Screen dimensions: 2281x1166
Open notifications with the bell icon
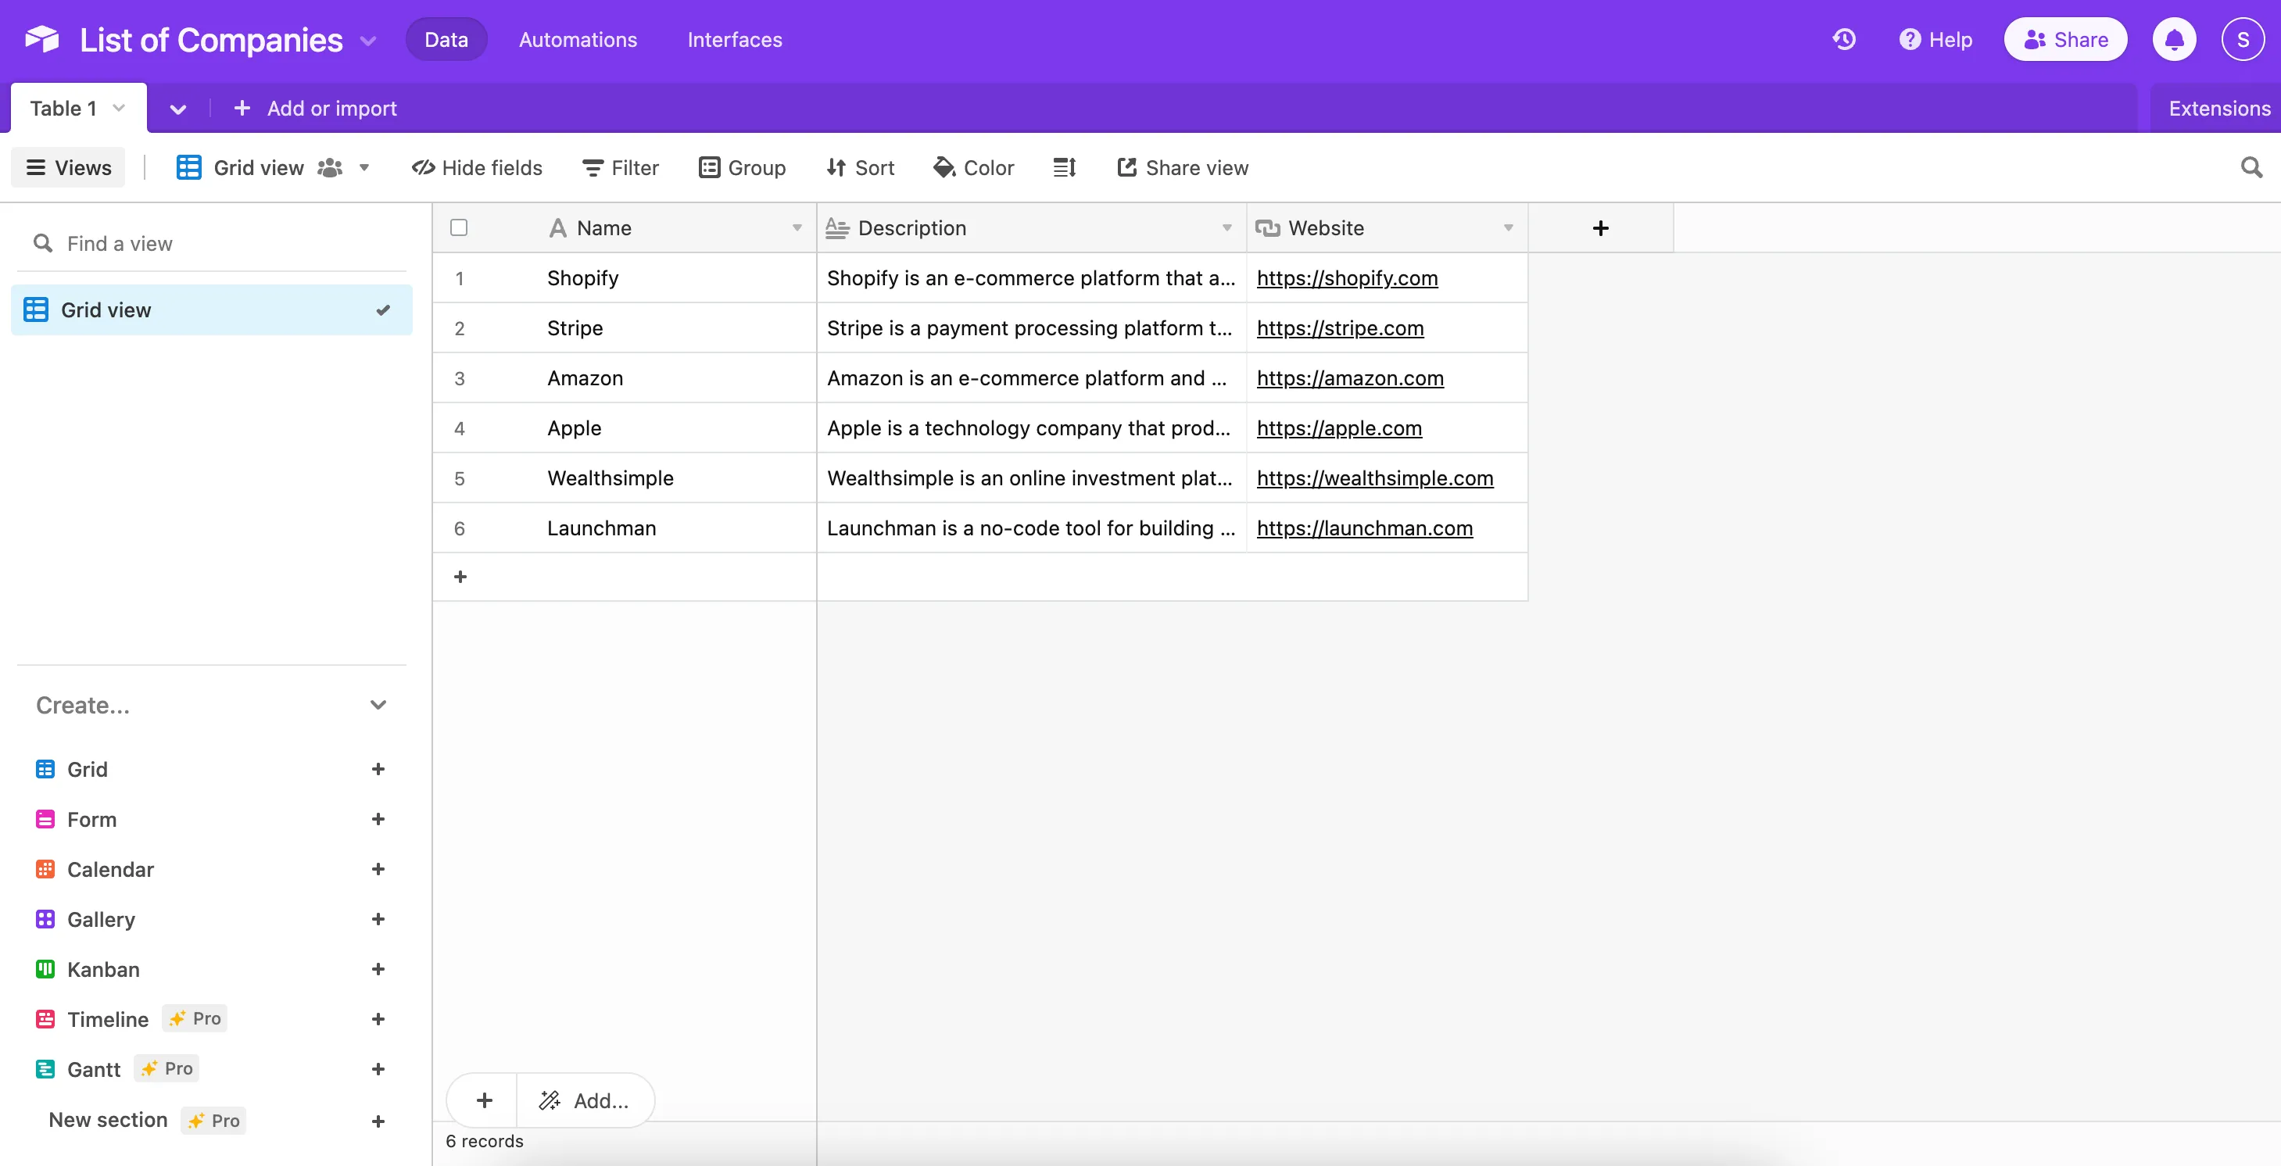tap(2174, 39)
